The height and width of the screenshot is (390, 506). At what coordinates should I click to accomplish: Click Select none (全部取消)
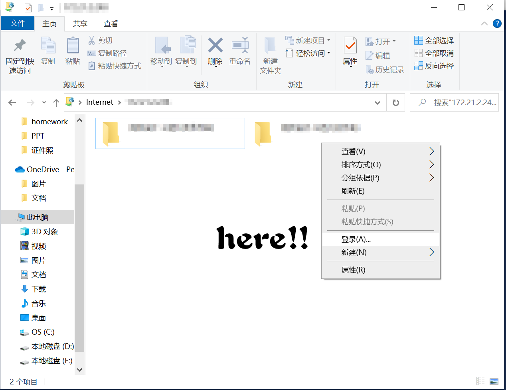pyautogui.click(x=434, y=53)
